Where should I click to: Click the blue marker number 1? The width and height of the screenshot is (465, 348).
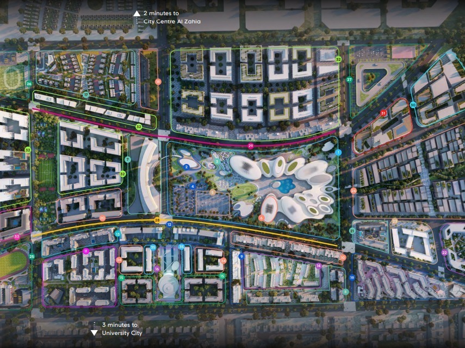338,153
